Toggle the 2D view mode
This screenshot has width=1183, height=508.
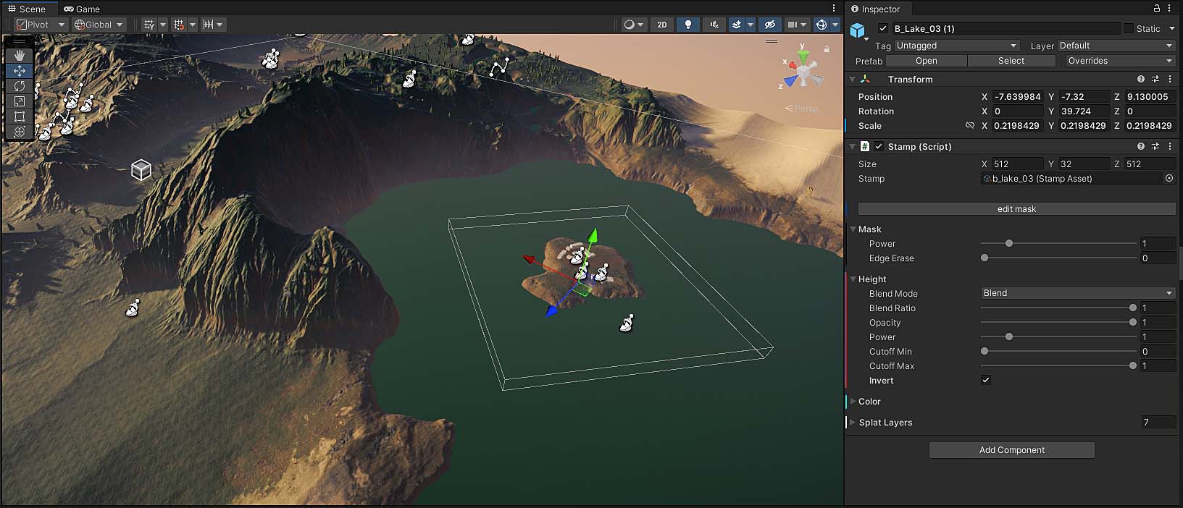tap(661, 25)
